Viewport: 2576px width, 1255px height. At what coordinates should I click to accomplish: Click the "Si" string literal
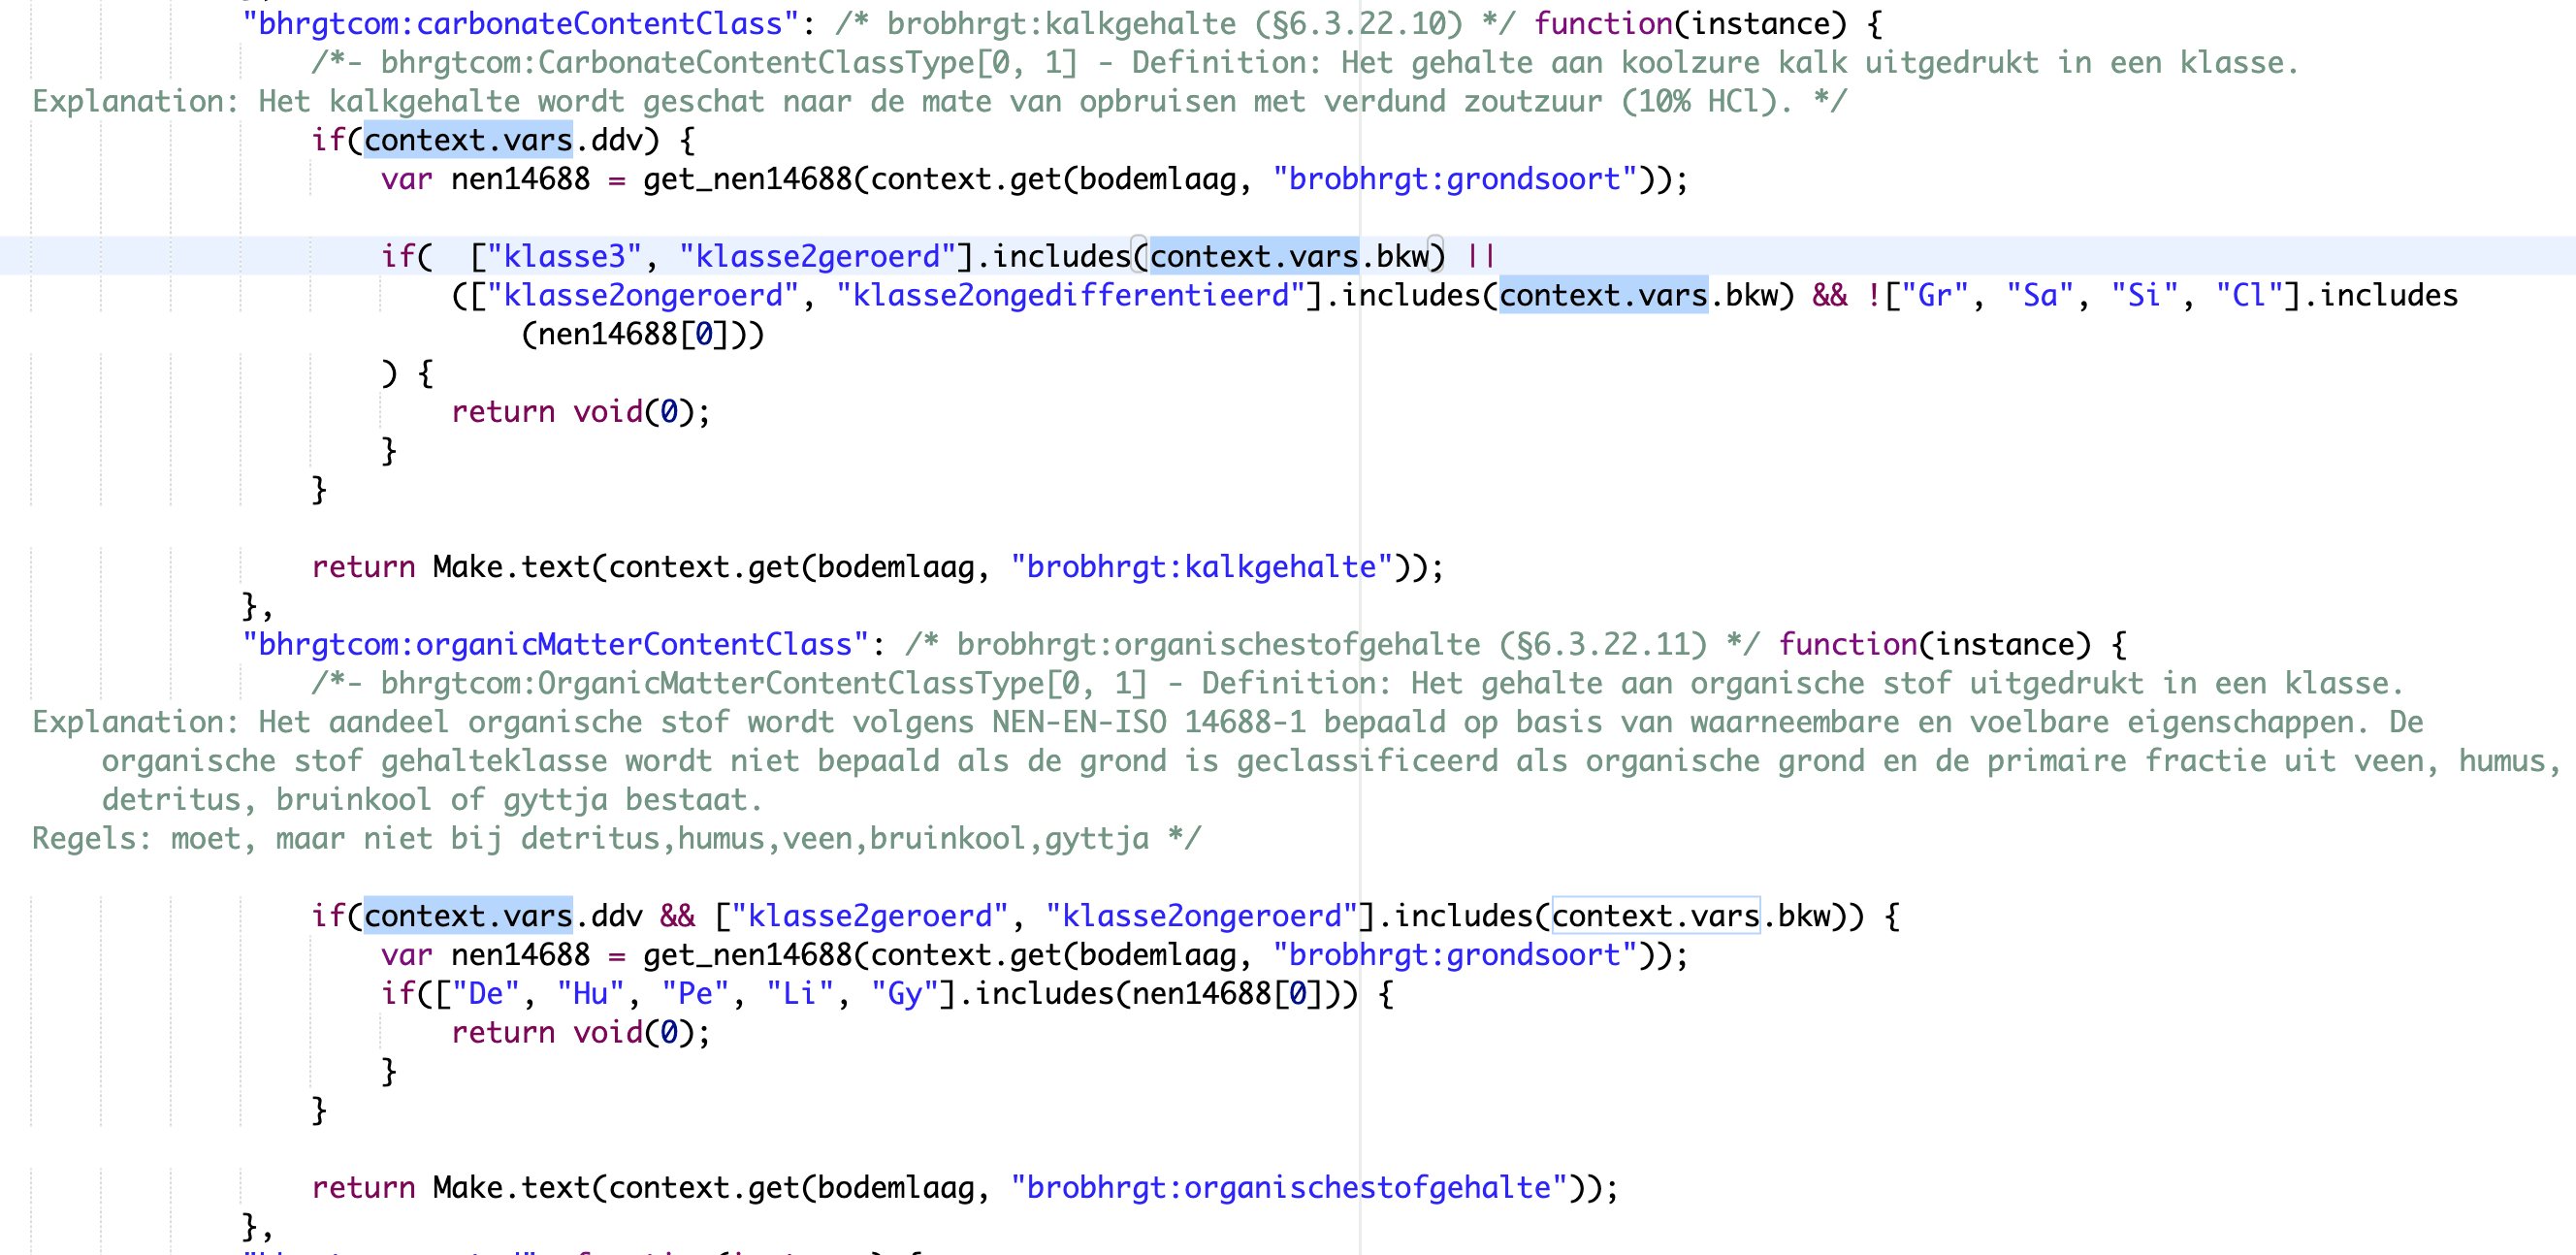2144,296
